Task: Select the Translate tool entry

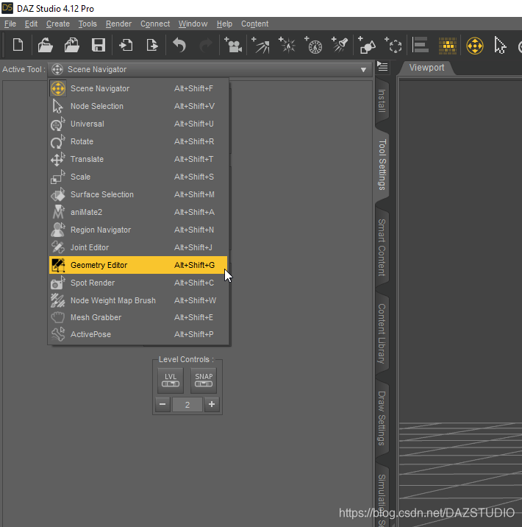Action: coord(138,159)
